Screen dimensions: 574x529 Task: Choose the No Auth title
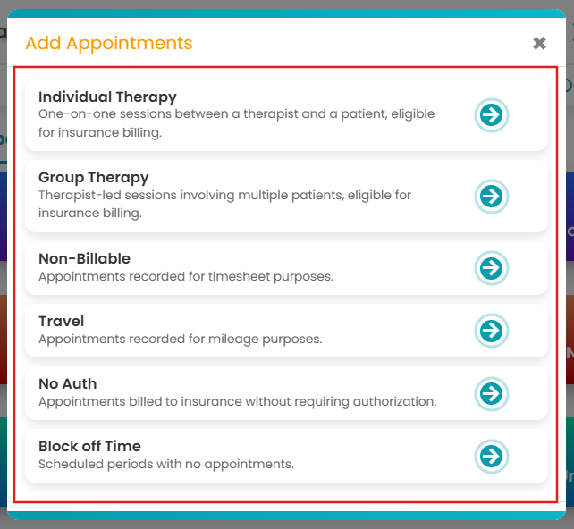point(67,383)
